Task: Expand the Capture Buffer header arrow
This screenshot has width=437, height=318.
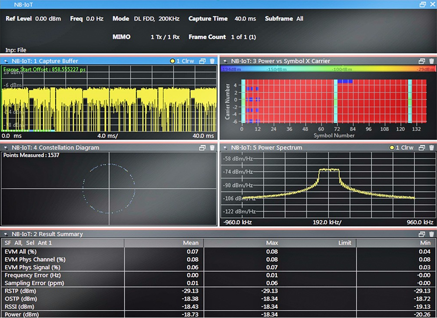Action: pyautogui.click(x=6, y=61)
